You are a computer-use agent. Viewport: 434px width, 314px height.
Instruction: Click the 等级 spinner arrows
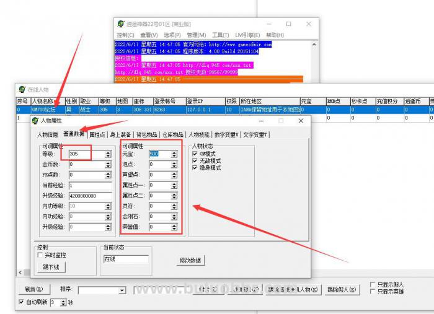point(108,154)
